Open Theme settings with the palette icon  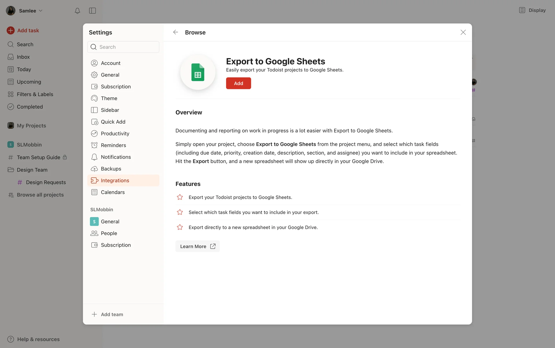point(94,98)
